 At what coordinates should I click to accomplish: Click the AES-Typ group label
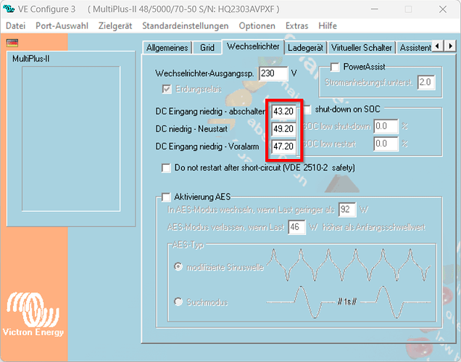[x=188, y=244]
